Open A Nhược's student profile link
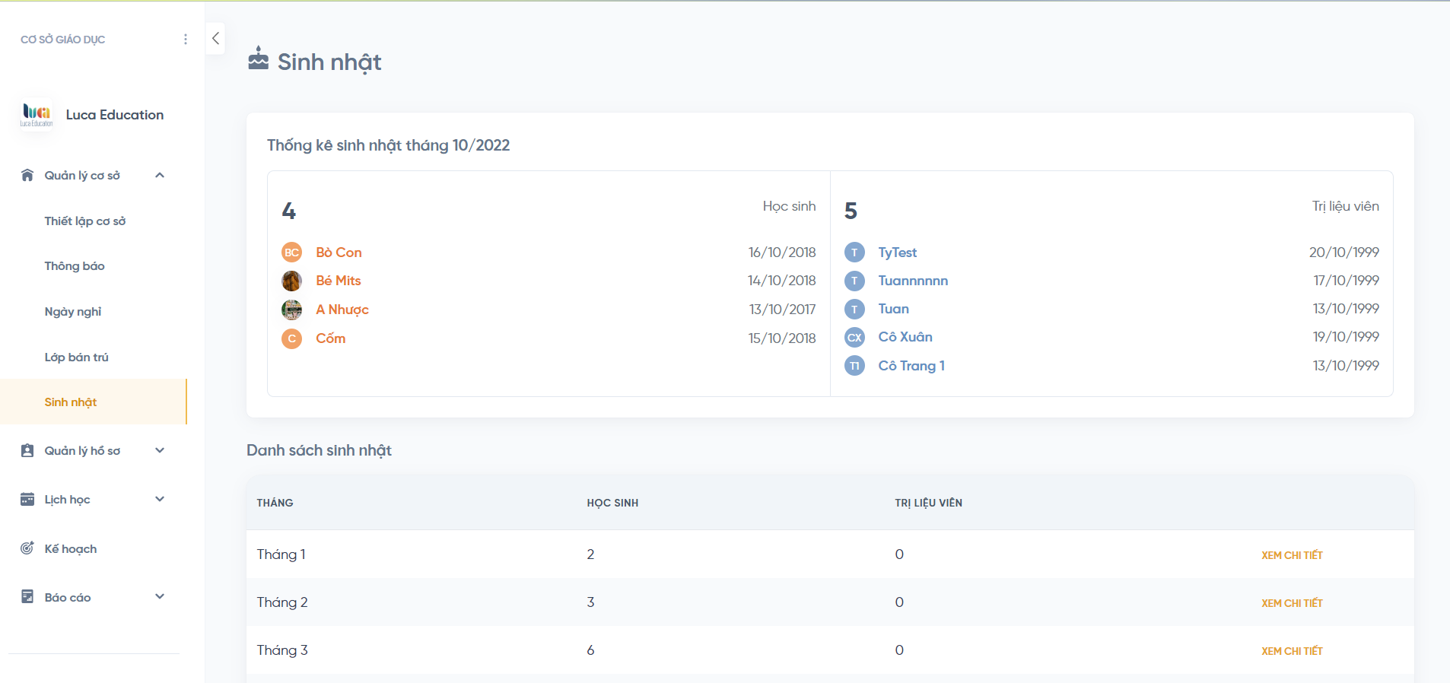The width and height of the screenshot is (1450, 683). pyautogui.click(x=342, y=310)
